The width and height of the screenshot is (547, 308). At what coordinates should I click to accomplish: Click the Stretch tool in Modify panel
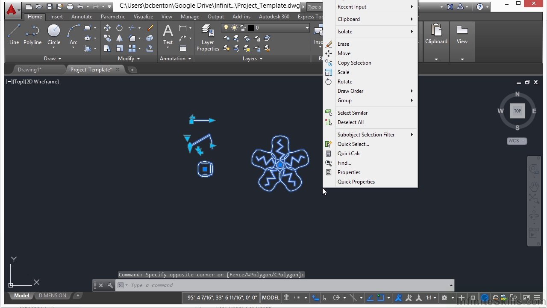tap(107, 48)
